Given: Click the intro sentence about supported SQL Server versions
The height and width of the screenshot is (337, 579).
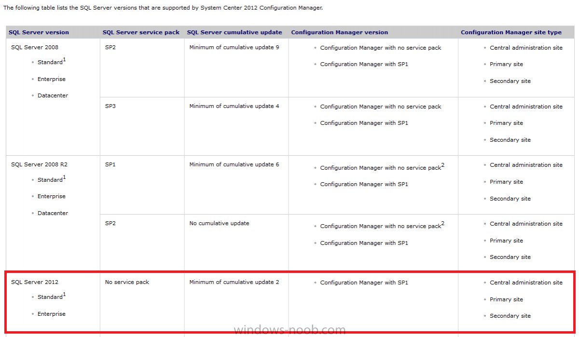Looking at the screenshot, I should (163, 8).
